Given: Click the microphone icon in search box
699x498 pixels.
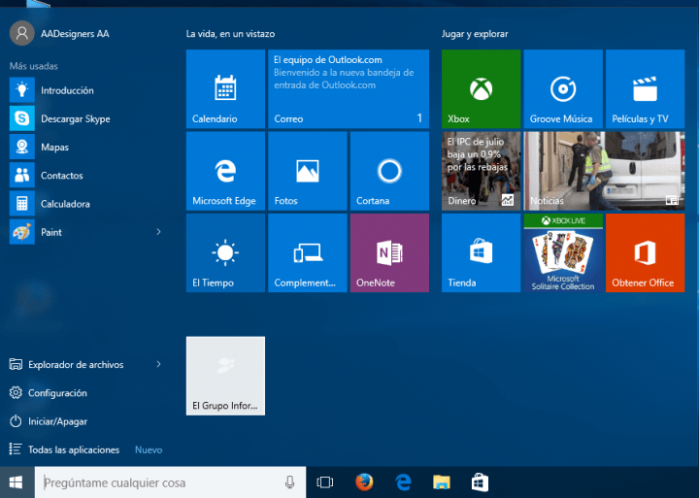Looking at the screenshot, I should pyautogui.click(x=289, y=482).
